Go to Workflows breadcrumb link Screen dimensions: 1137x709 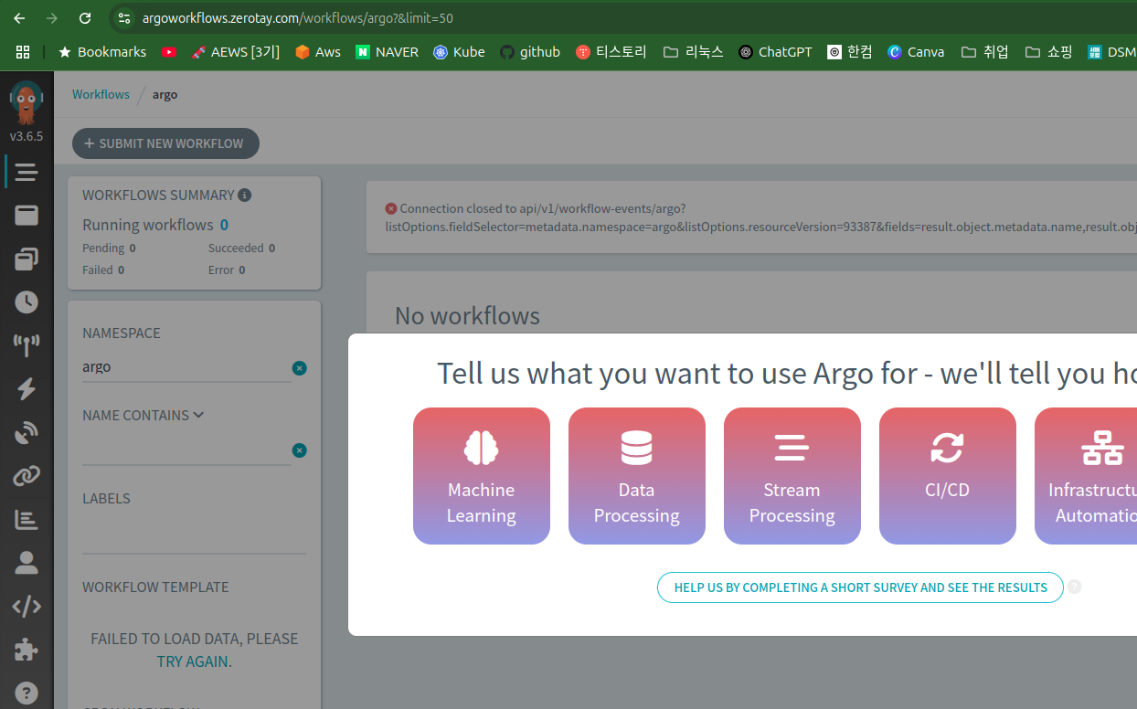(101, 94)
